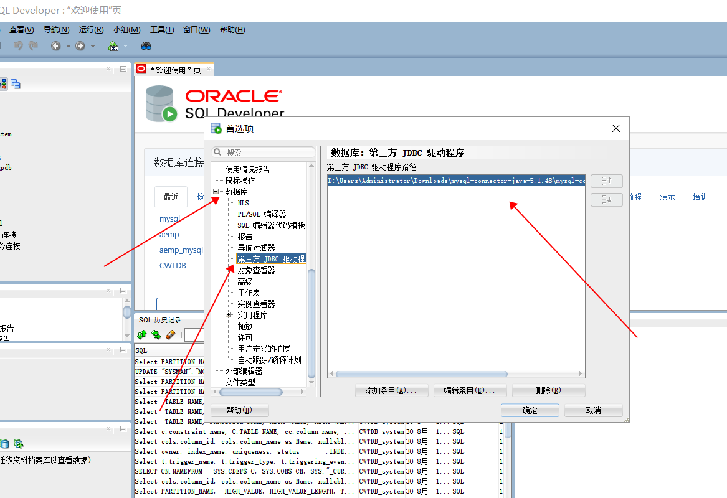The height and width of the screenshot is (498, 727).
Task: Select 导航过滤器 in the preferences tree
Action: point(257,248)
